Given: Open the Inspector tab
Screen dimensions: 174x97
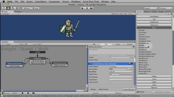Looking at the screenshot, I should point(161,12).
